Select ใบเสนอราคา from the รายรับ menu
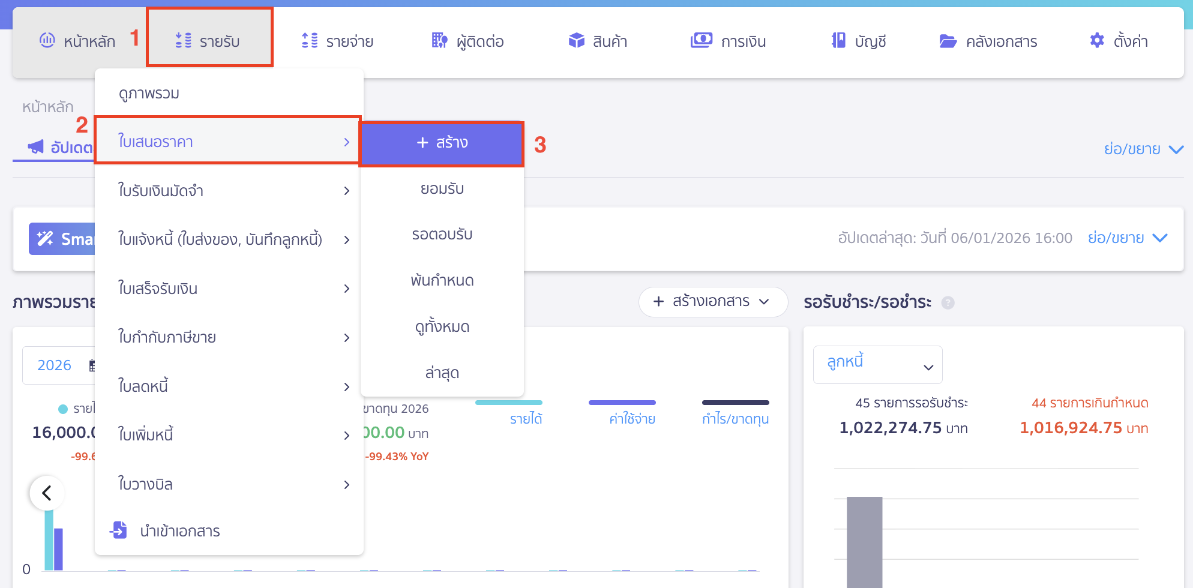1193x588 pixels. point(155,142)
